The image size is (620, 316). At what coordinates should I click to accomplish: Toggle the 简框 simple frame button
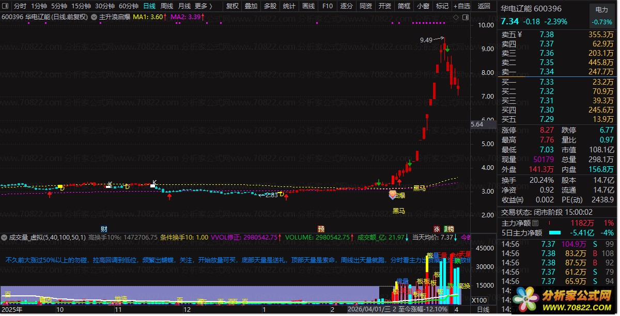404,6
